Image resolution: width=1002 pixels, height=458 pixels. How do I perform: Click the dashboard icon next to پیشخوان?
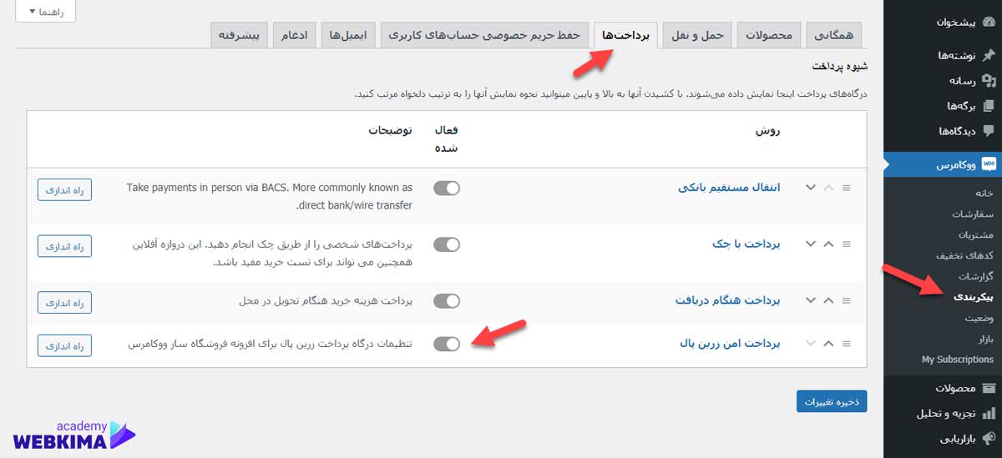click(989, 23)
